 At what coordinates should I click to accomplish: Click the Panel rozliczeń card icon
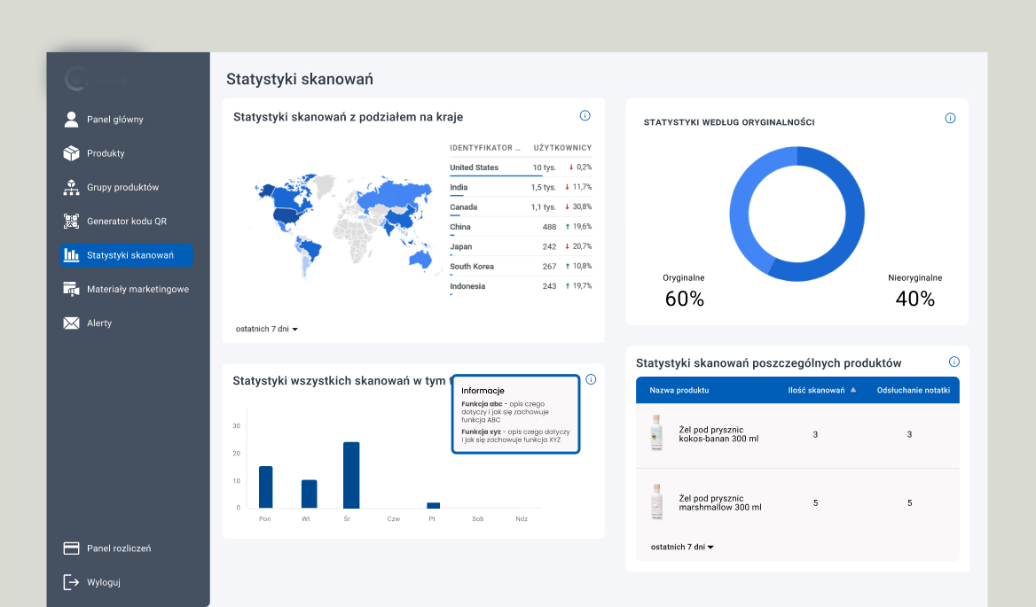point(71,549)
